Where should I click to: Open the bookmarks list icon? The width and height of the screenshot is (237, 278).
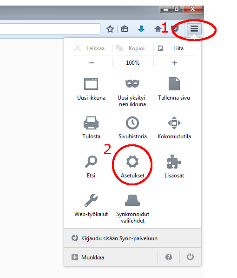[125, 29]
